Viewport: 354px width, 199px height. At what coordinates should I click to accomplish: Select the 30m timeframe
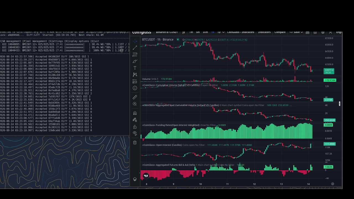(x=205, y=32)
